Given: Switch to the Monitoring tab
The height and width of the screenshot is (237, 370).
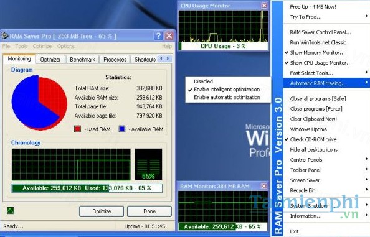Looking at the screenshot, I should [x=19, y=58].
